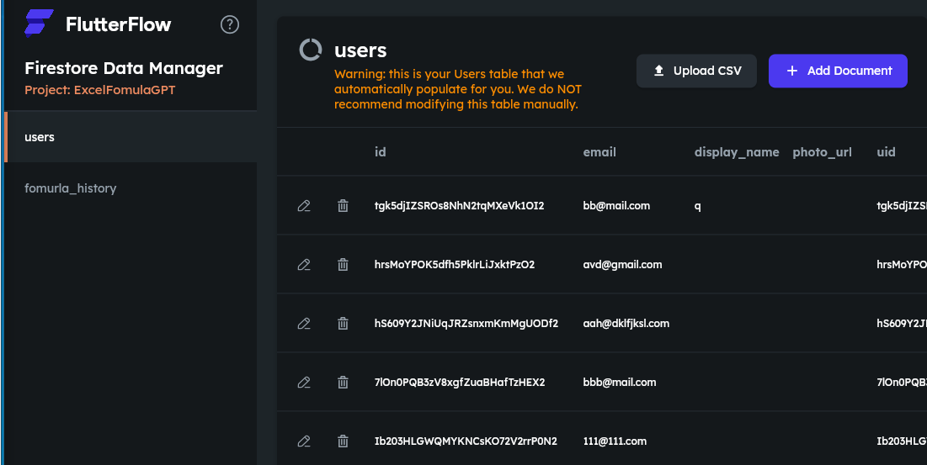Delete the 111@111.com user row
Image resolution: width=927 pixels, height=465 pixels.
click(x=343, y=441)
